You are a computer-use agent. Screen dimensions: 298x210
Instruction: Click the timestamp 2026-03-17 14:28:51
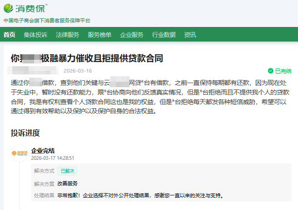point(52,158)
